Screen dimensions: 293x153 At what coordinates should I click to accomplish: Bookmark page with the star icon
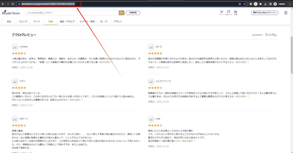point(244,4)
